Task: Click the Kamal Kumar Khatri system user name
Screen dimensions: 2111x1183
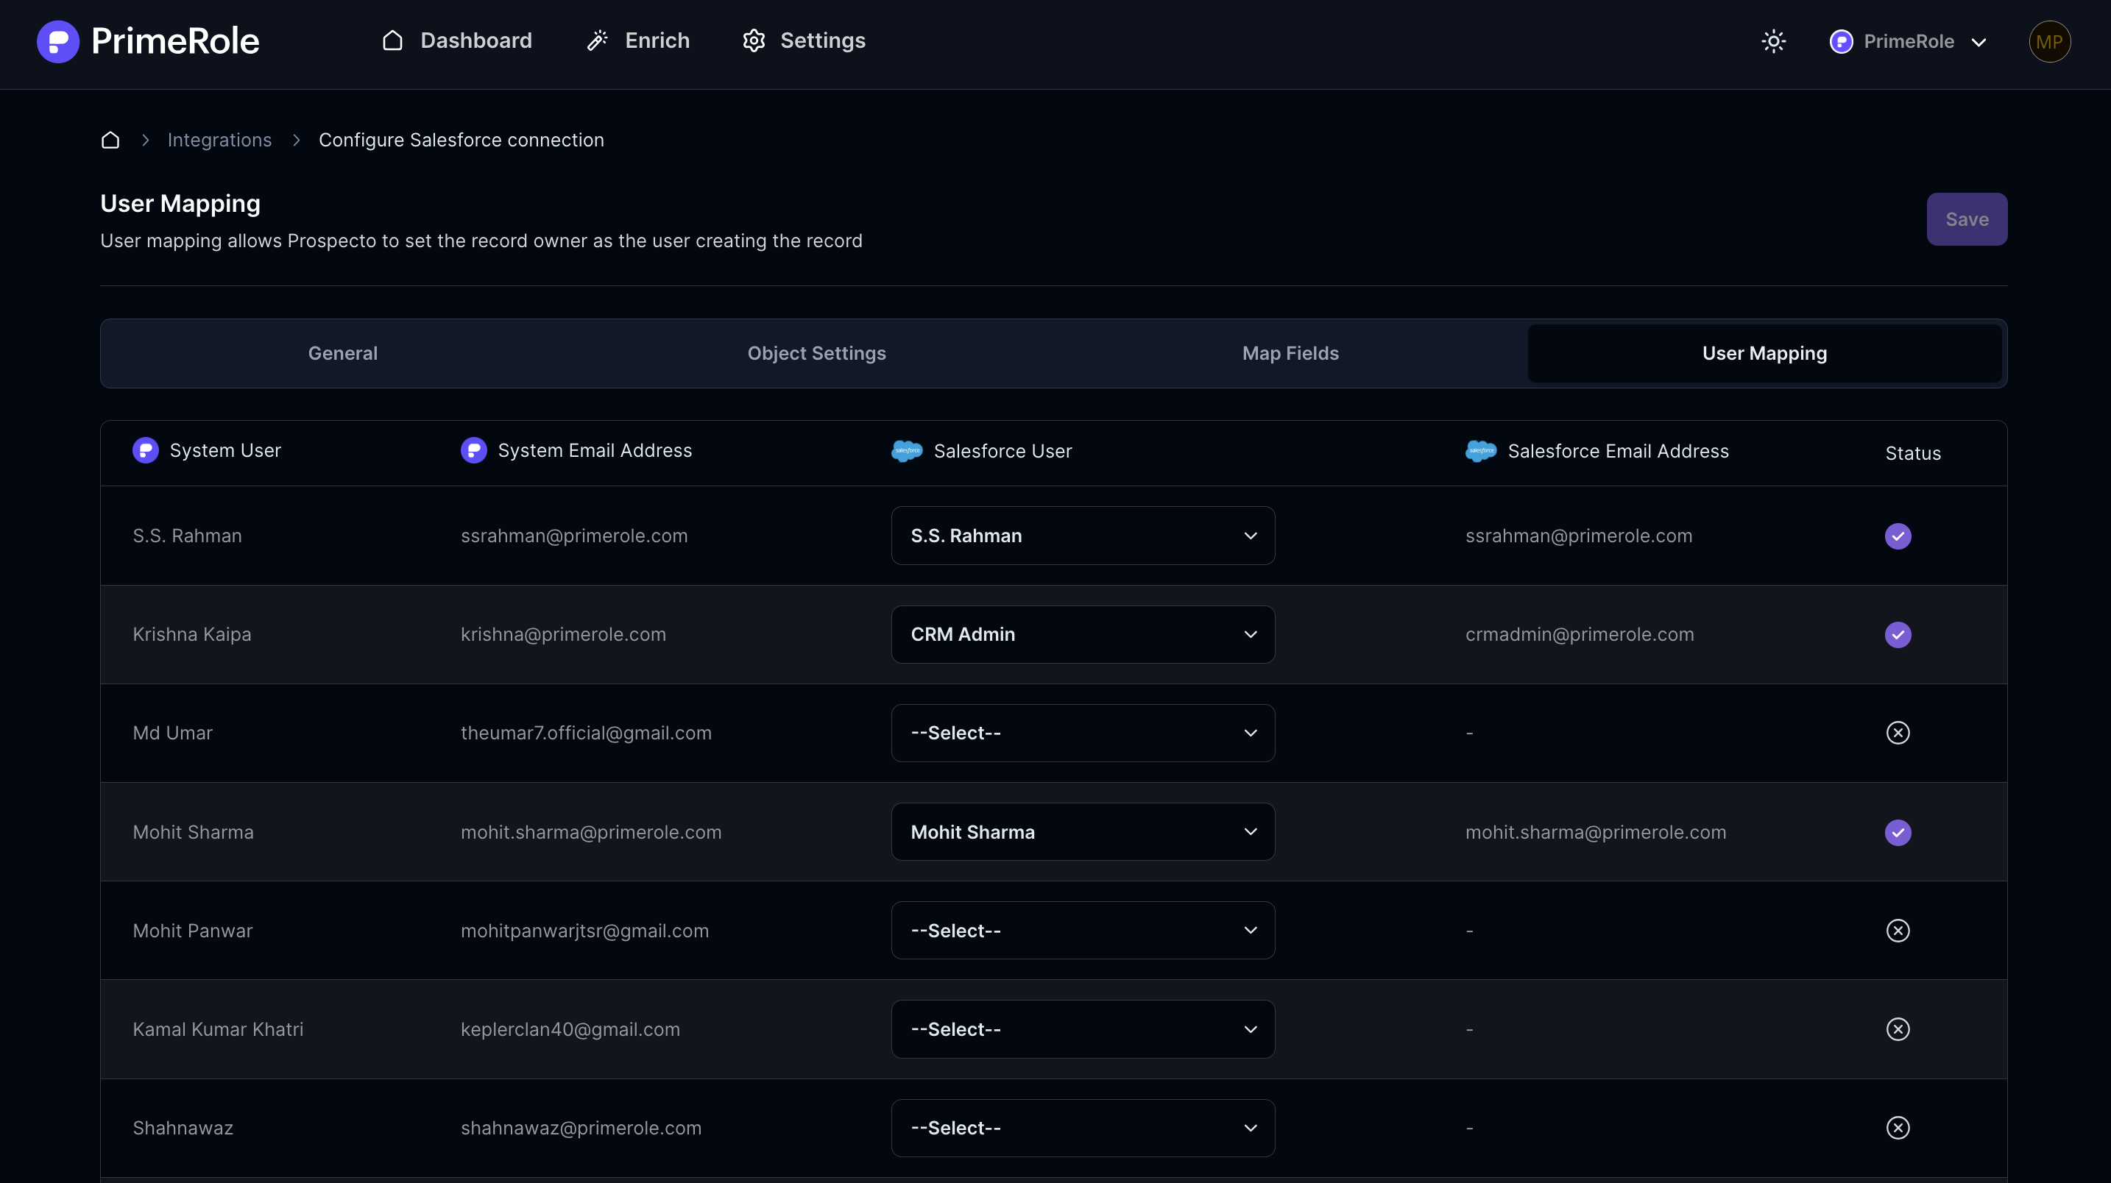Action: point(218,1030)
